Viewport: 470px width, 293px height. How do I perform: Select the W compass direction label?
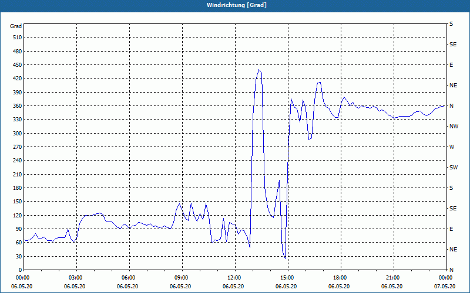coord(452,147)
